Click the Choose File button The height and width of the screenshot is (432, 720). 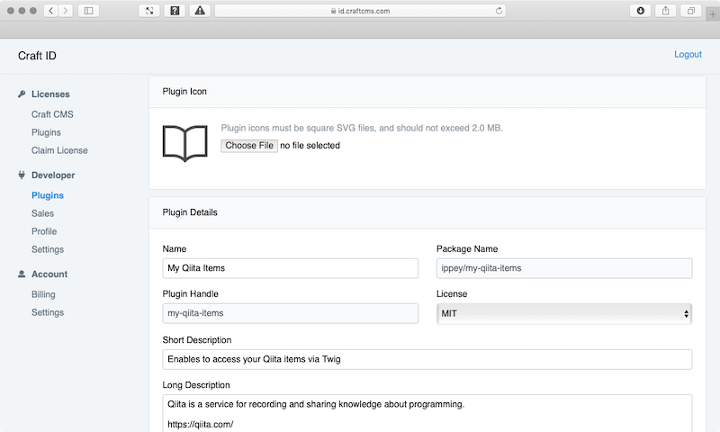point(249,146)
